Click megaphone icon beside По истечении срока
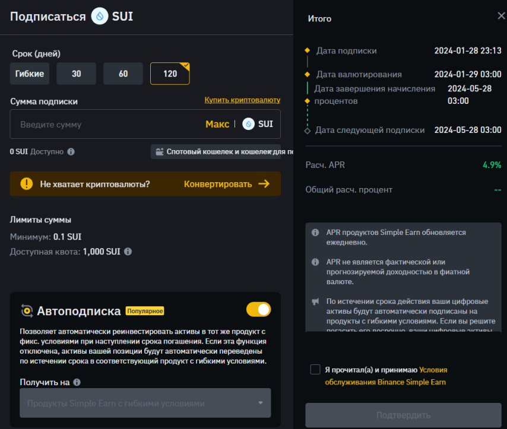This screenshot has width=507, height=429. [x=315, y=301]
